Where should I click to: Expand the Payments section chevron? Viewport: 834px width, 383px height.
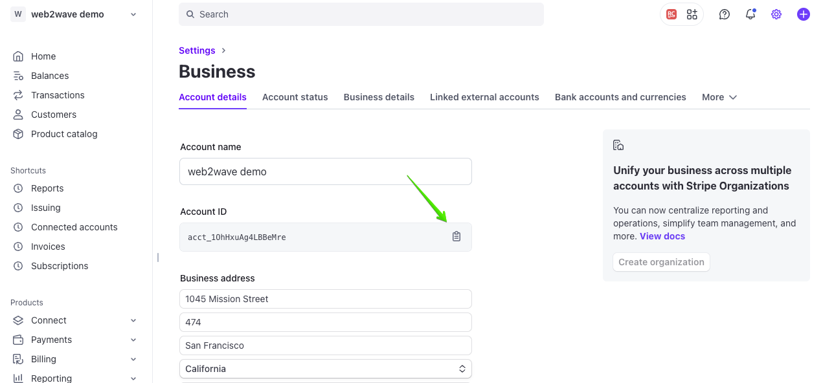[x=133, y=340]
